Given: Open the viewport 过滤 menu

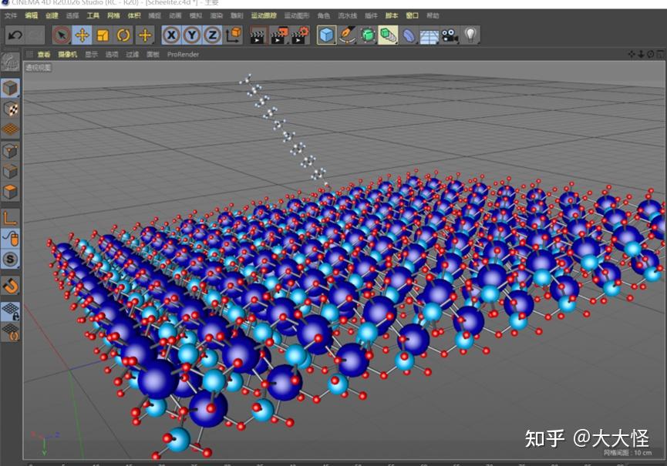Looking at the screenshot, I should [x=133, y=55].
